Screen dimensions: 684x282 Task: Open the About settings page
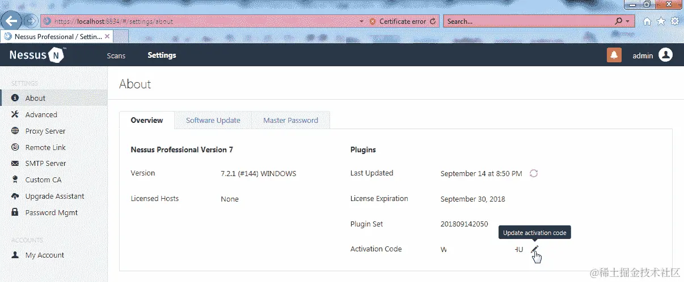[x=54, y=98]
